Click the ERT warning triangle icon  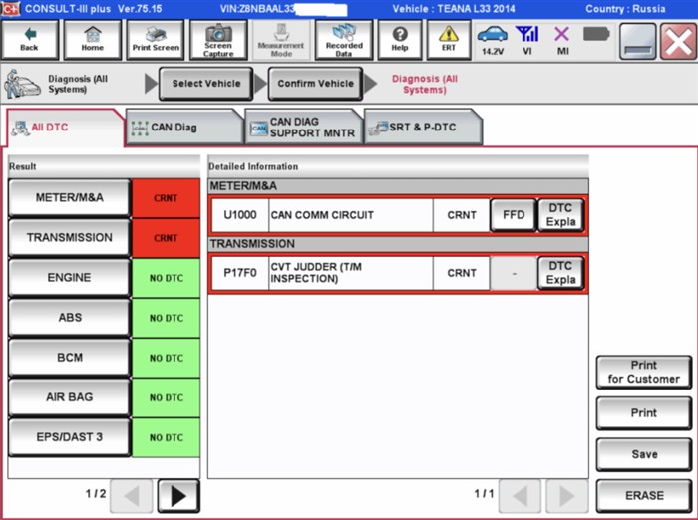tap(449, 39)
